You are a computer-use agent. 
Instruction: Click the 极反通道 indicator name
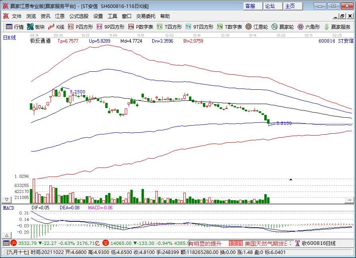(40, 41)
